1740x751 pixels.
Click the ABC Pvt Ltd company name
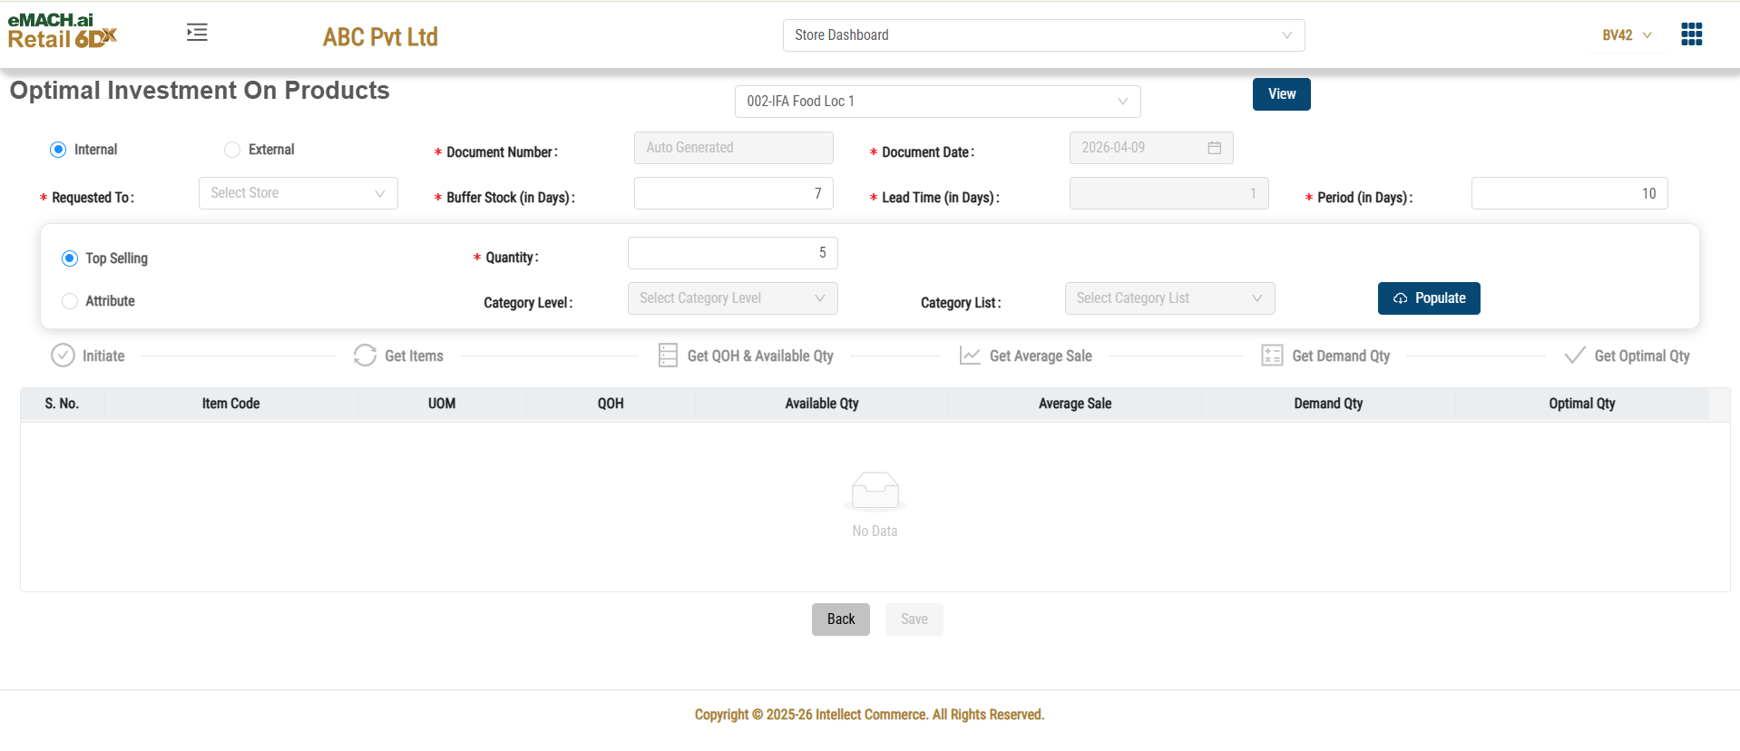[x=380, y=37]
